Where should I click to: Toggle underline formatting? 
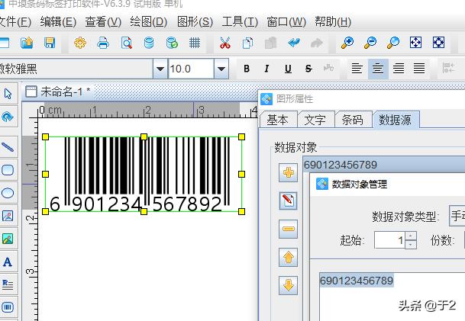pos(288,69)
